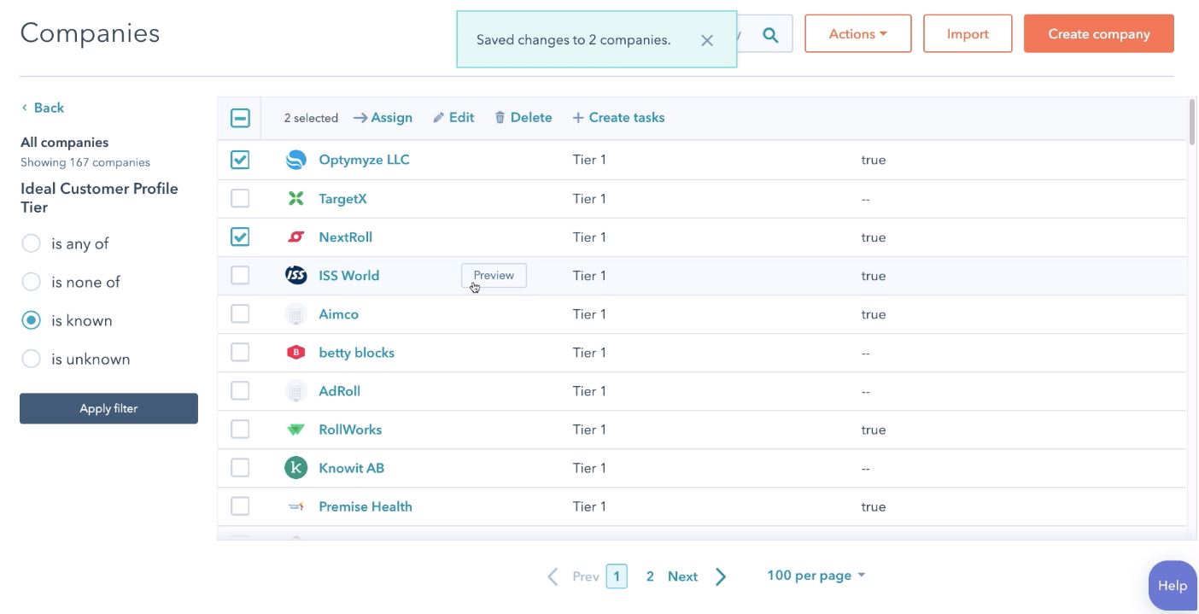Check the AdRoll row checkbox
The image size is (1199, 614).
tap(240, 390)
